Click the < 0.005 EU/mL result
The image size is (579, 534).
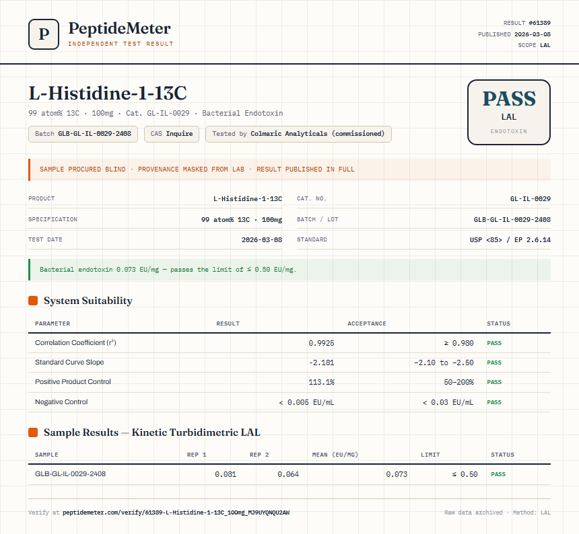tap(306, 402)
